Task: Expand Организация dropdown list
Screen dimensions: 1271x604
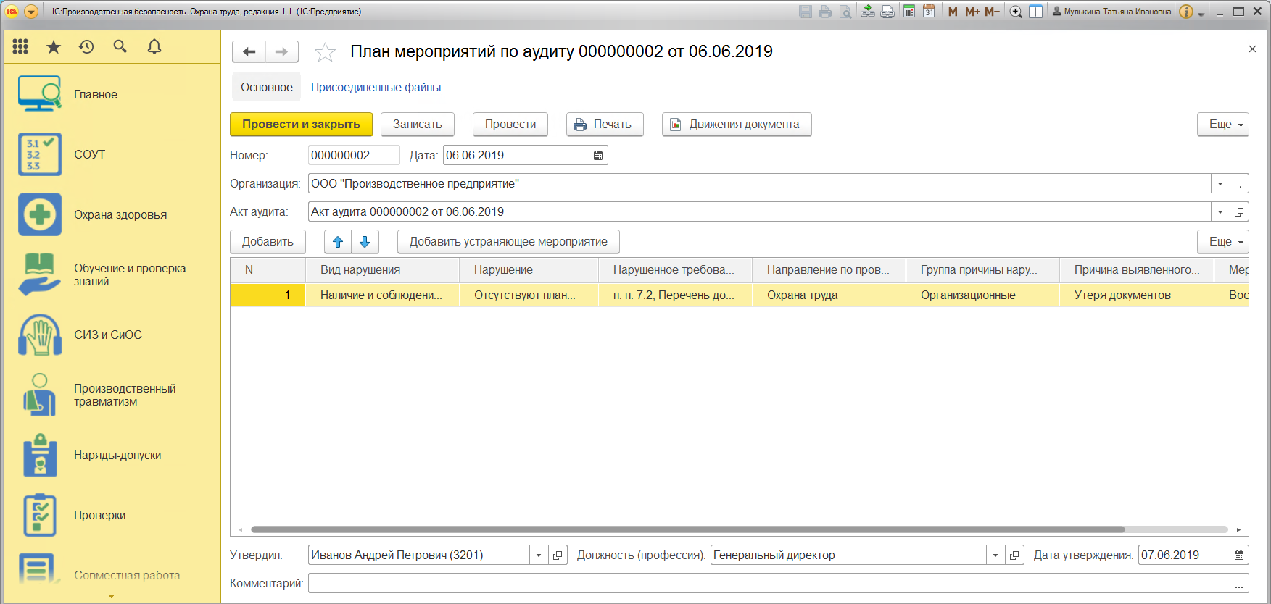Action: (x=1220, y=184)
